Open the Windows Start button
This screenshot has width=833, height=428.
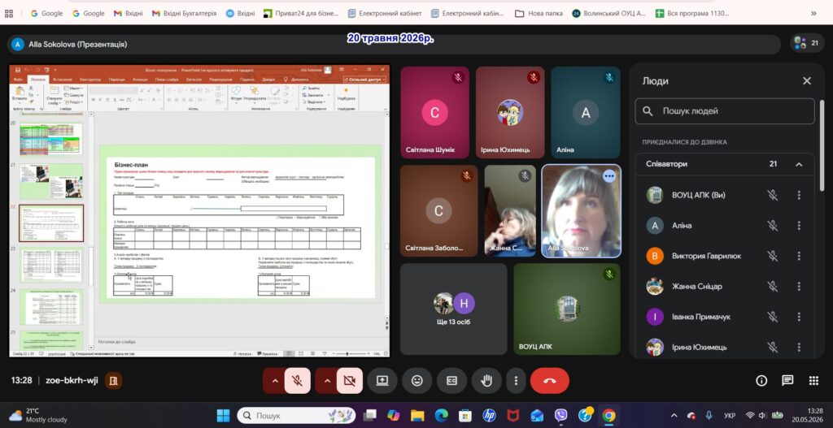coord(223,415)
